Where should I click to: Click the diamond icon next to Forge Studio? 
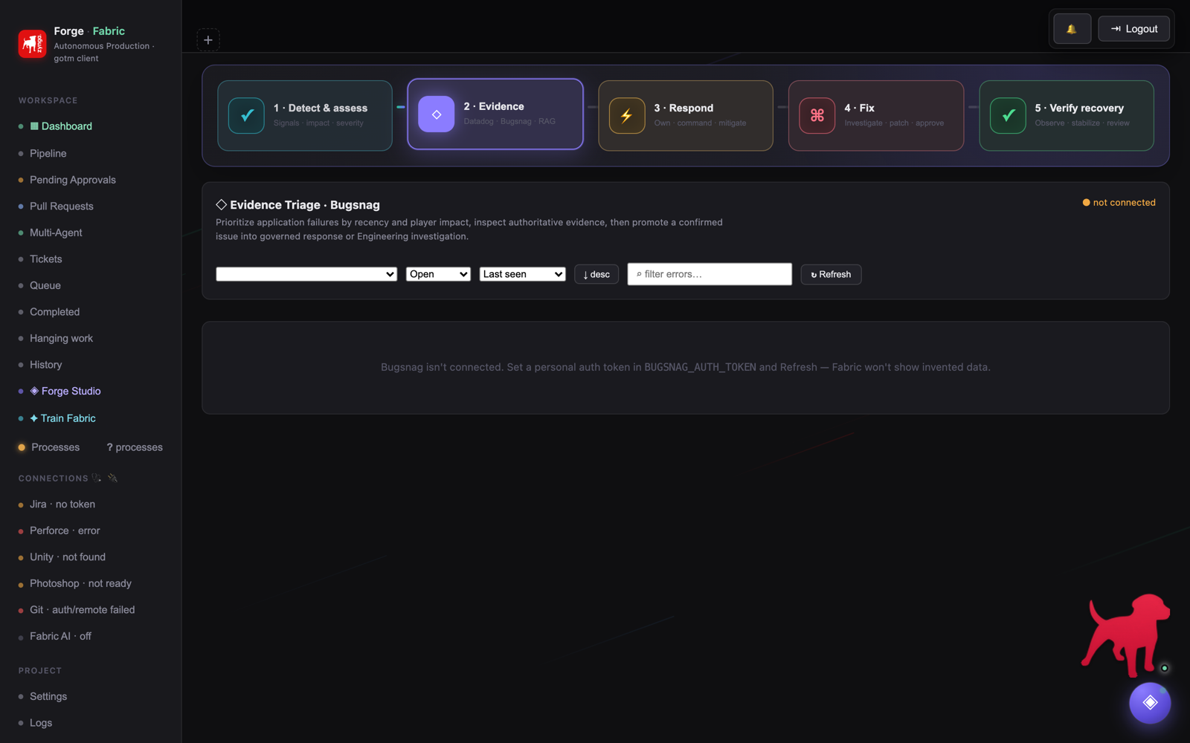click(34, 391)
